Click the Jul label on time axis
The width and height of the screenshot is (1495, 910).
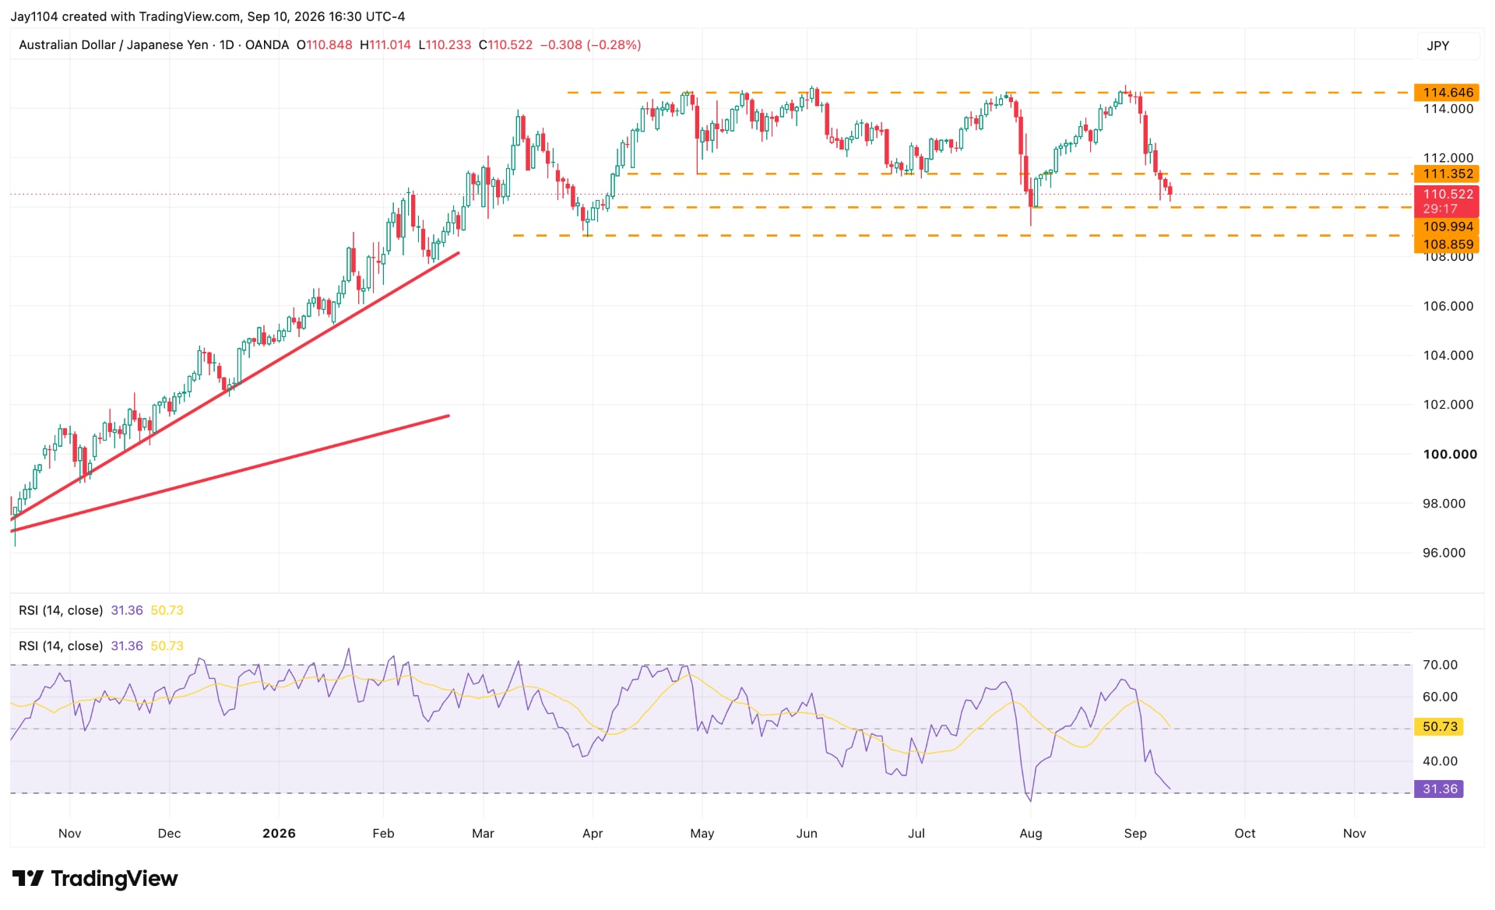coord(916,834)
